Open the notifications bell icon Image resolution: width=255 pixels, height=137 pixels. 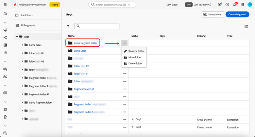click(x=235, y=4)
